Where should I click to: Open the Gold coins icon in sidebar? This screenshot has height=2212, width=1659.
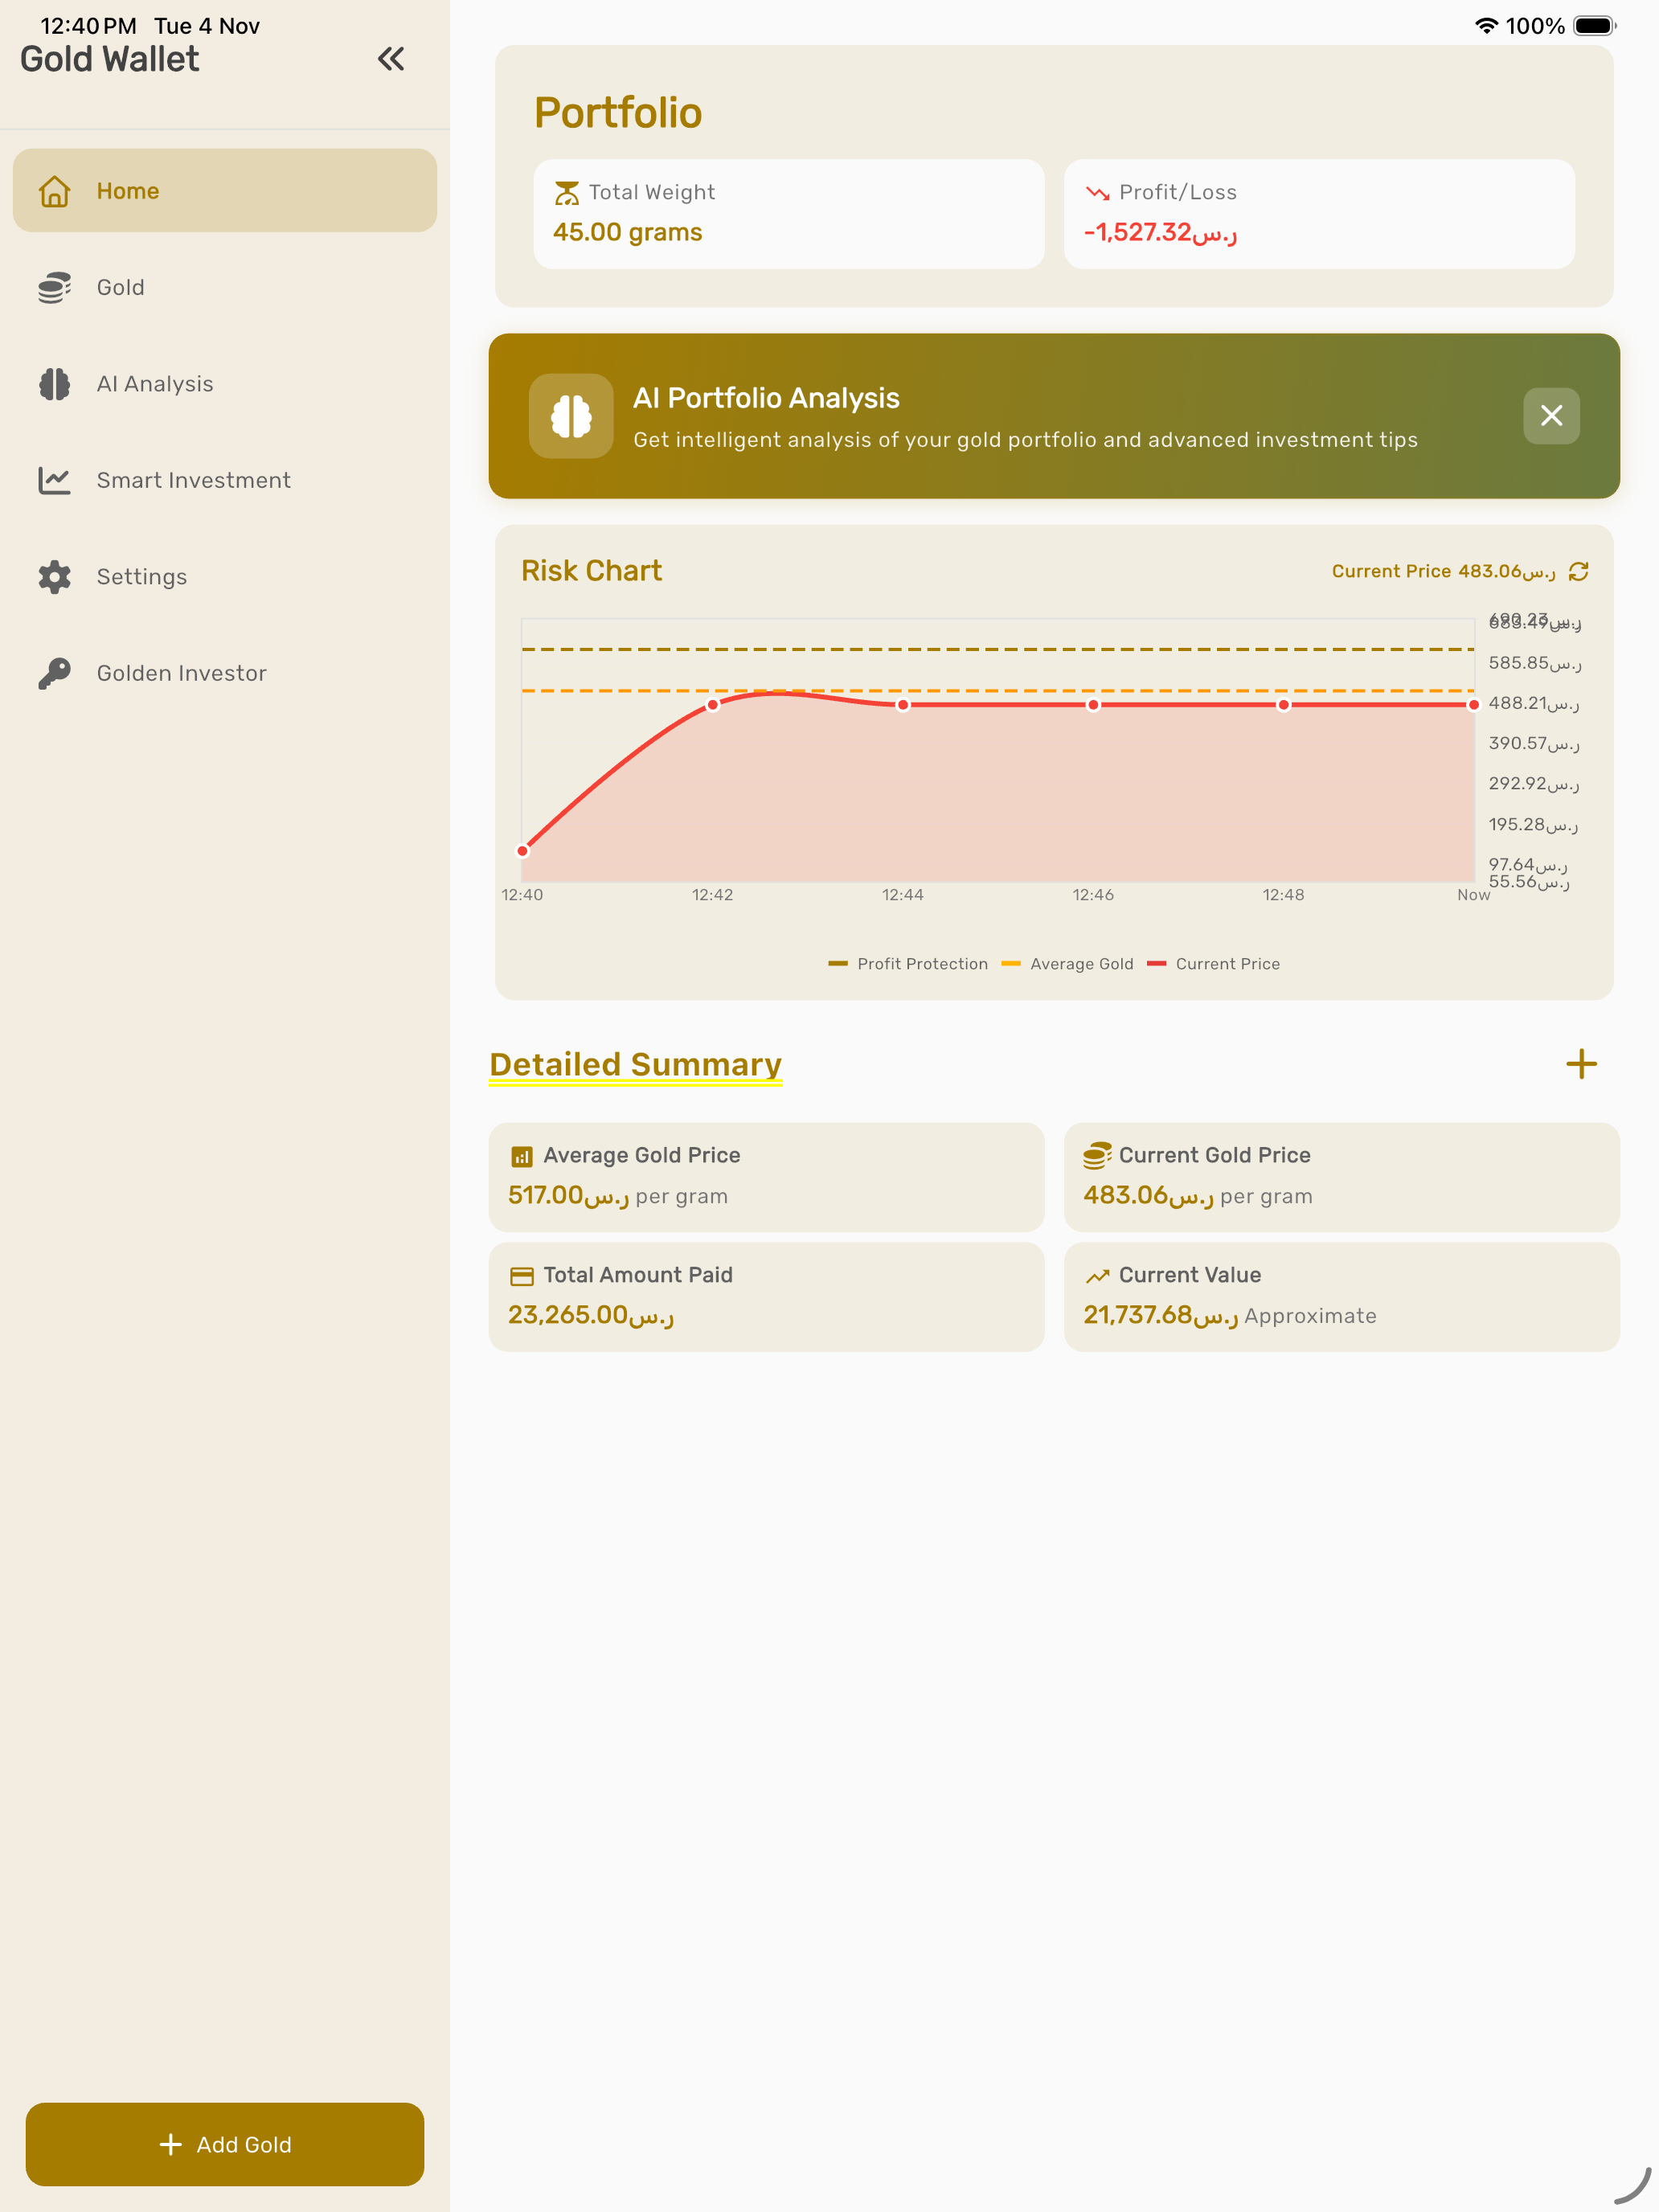pos(55,288)
